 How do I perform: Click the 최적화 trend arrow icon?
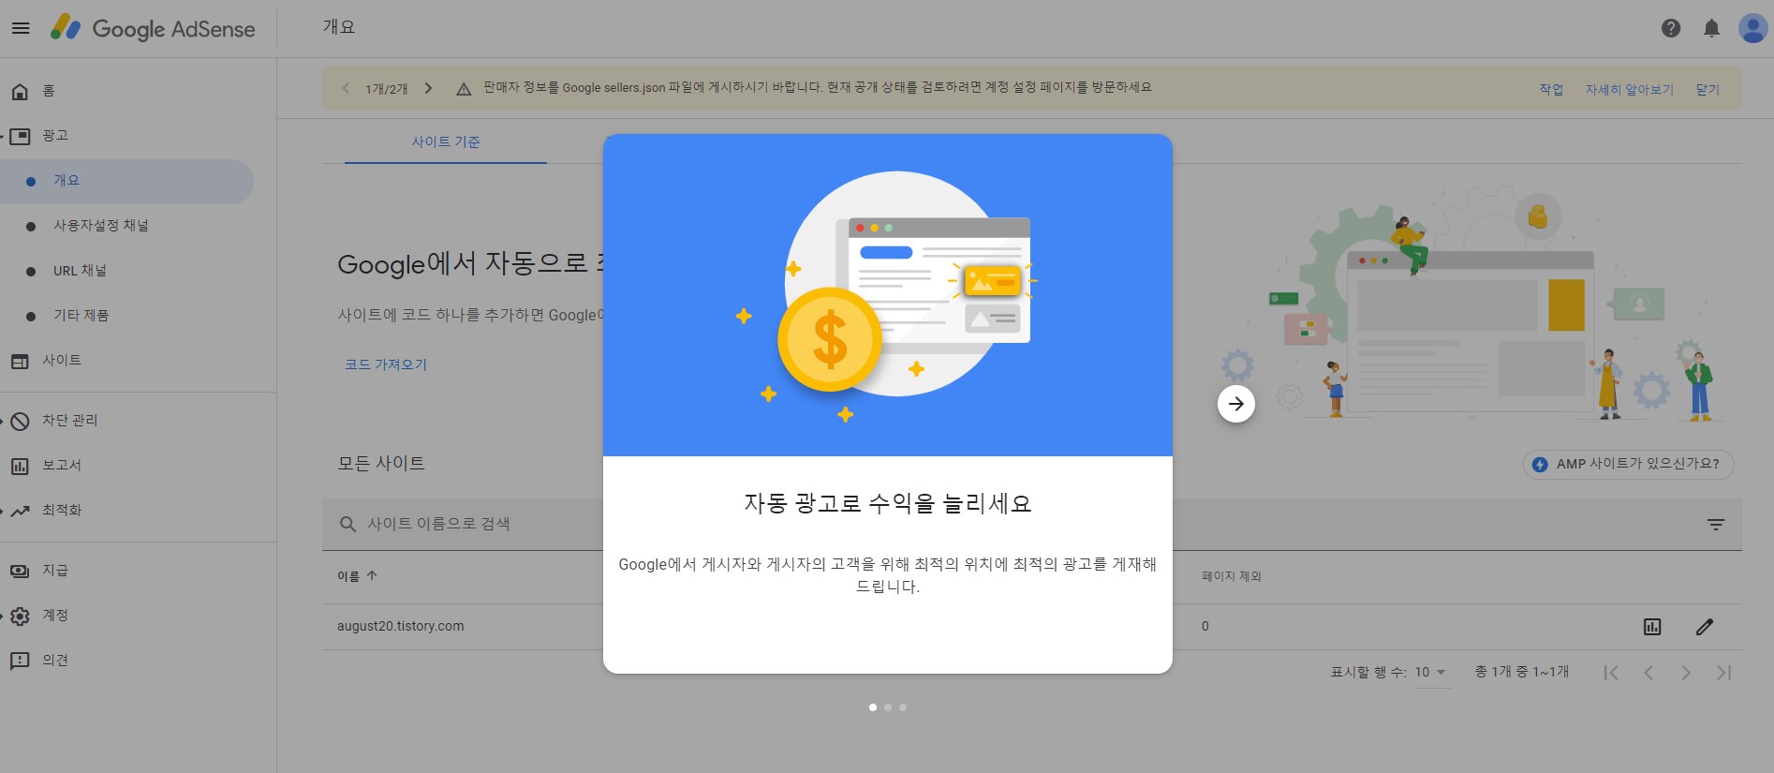click(20, 511)
